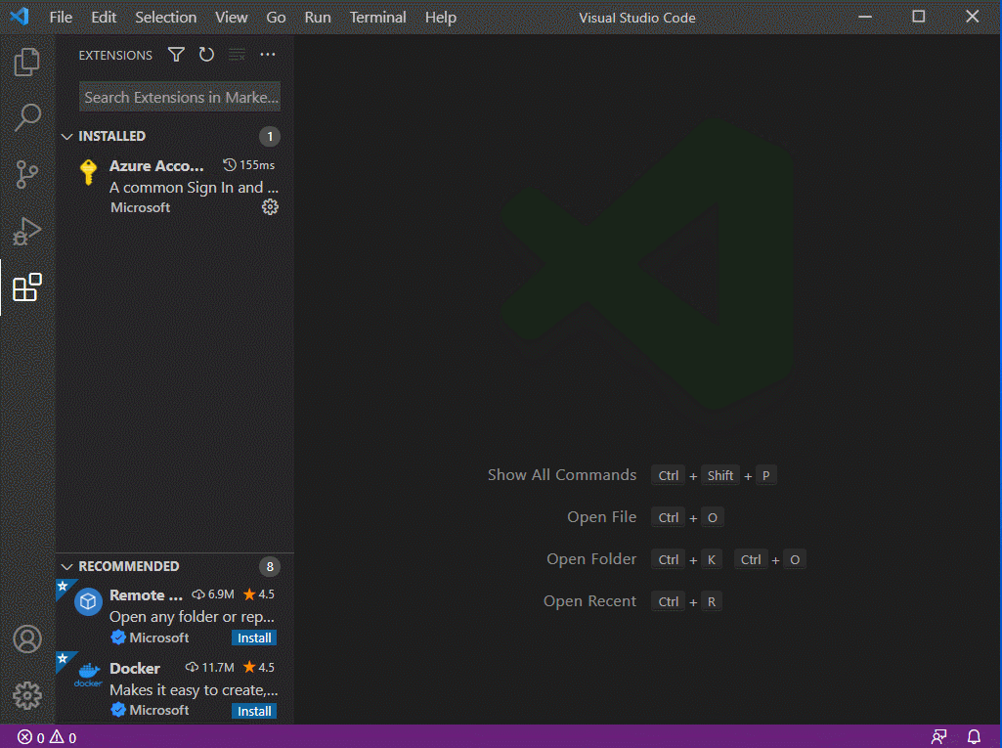Screen dimensions: 1002x748
Task: Click the recommended count badge 8
Action: (x=270, y=566)
